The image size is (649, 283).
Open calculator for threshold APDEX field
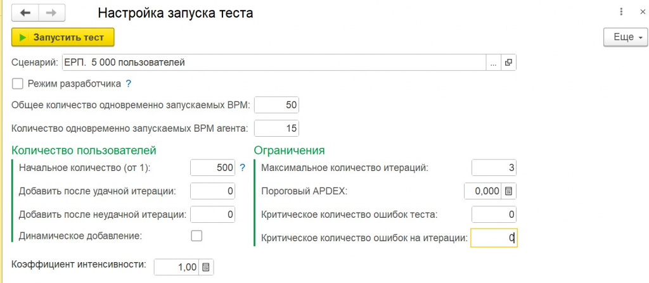pos(509,192)
